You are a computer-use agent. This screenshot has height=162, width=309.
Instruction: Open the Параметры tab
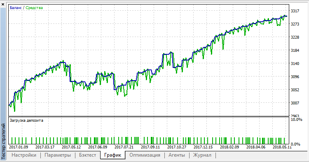pyautogui.click(x=58, y=155)
